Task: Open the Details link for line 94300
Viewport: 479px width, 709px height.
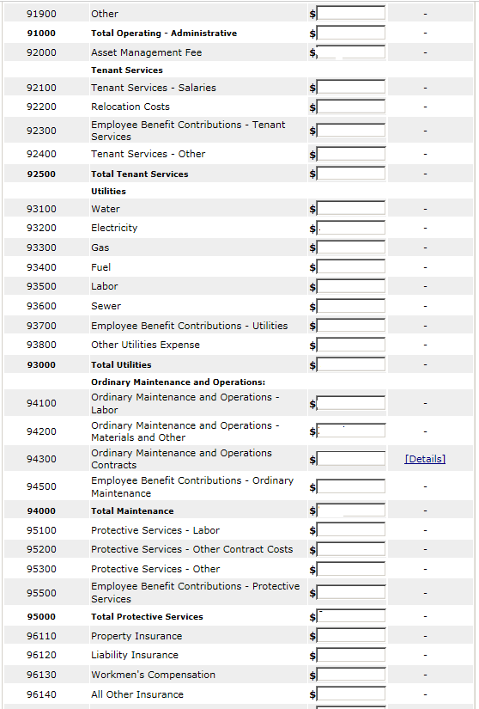Action: pyautogui.click(x=425, y=459)
